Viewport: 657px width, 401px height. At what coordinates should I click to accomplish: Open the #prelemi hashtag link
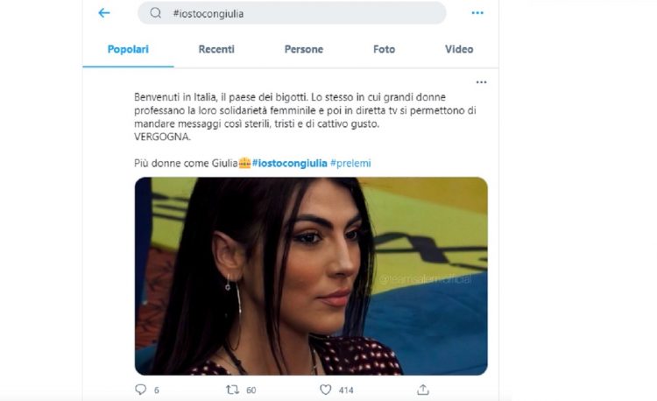point(350,163)
